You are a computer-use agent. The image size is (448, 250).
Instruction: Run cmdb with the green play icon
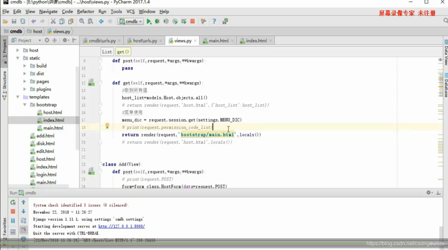pos(149,21)
